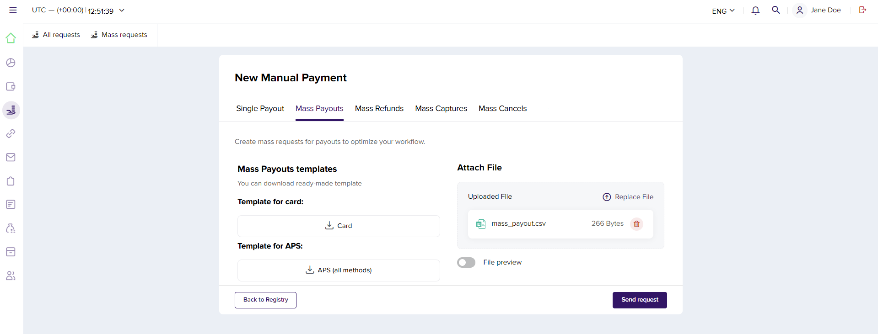
Task: Click the Send request button
Action: (x=639, y=300)
